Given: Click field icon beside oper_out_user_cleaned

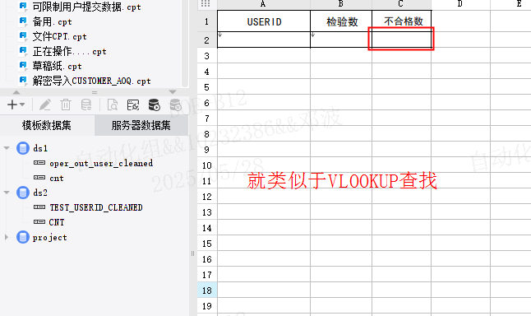Looking at the screenshot, I should (x=39, y=163).
